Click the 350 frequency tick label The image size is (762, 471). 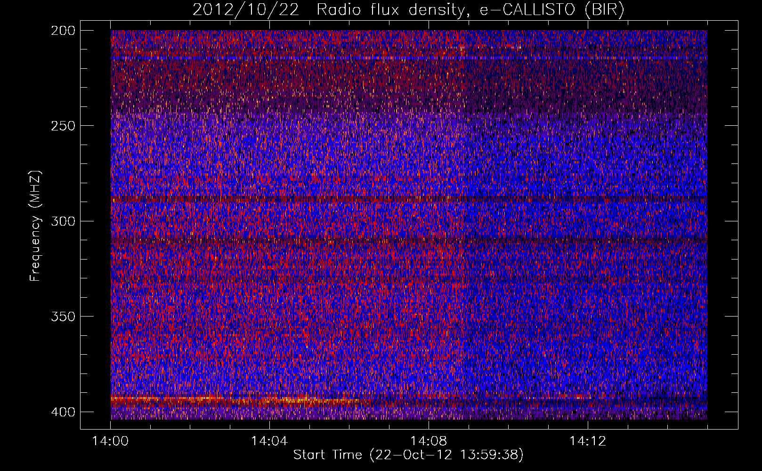click(63, 317)
